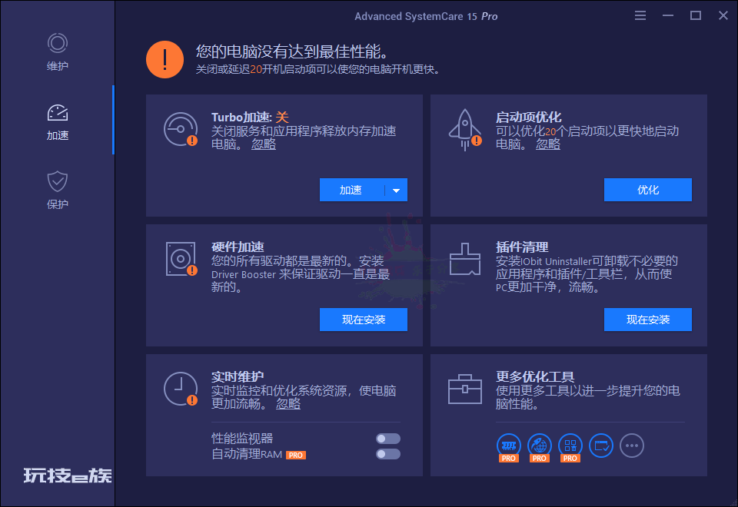Toggle the 性能监视器 switch
The width and height of the screenshot is (738, 507).
387,439
